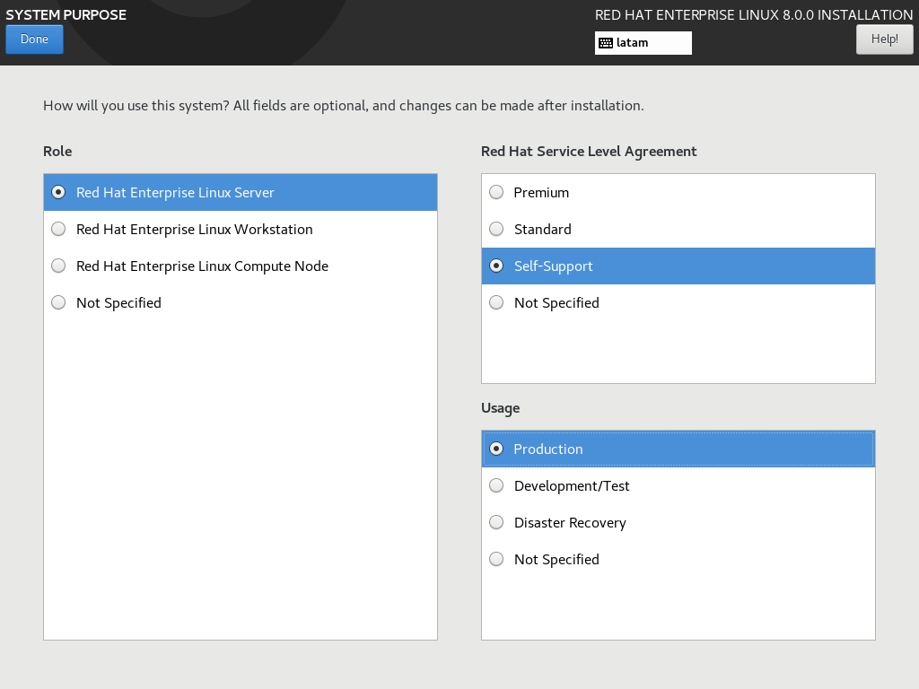Set Service Level Agreement to Not Specified
919x689 pixels.
pos(556,303)
